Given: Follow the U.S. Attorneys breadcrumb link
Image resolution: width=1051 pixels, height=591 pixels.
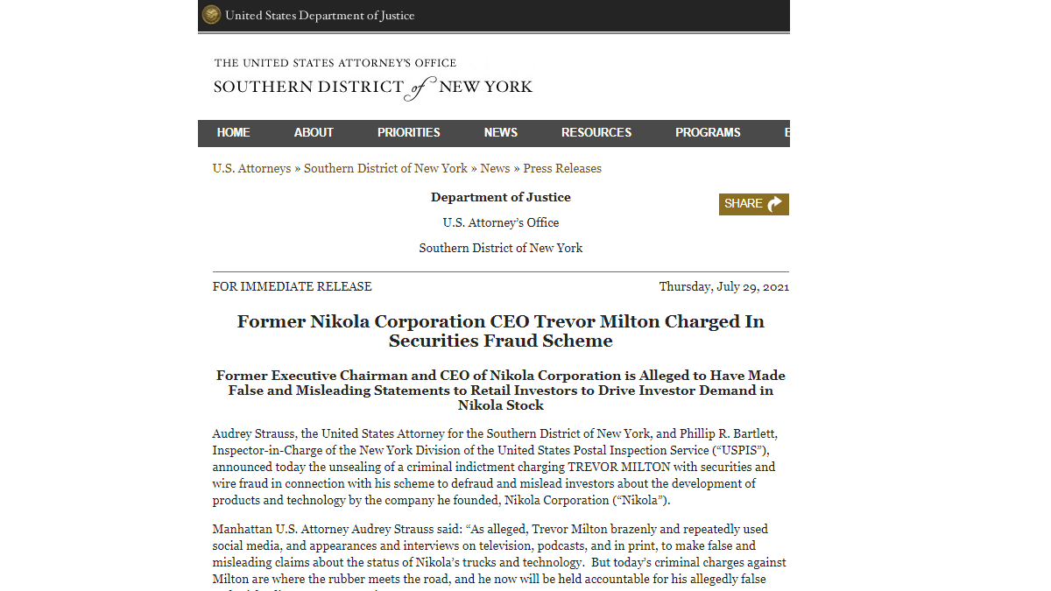Looking at the screenshot, I should (251, 168).
